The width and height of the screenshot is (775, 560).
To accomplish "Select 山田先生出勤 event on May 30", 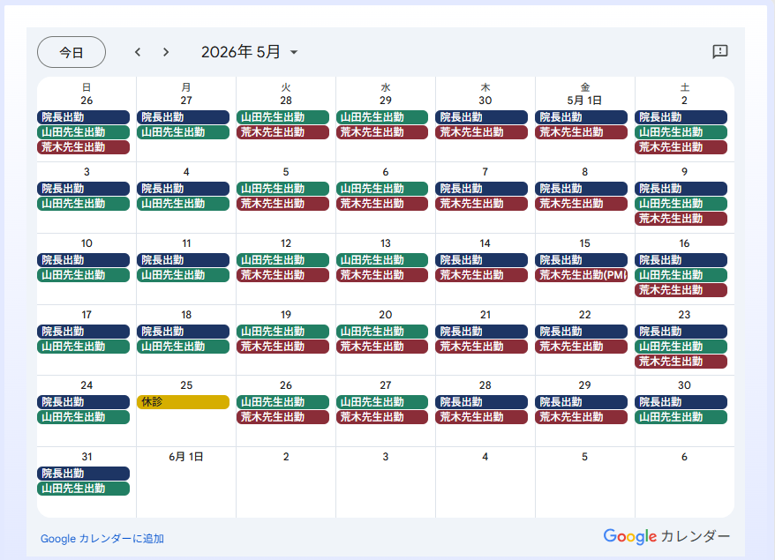I will click(681, 417).
